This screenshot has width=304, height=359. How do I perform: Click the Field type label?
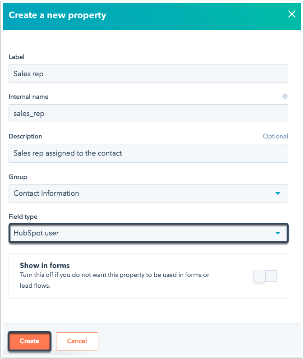pyautogui.click(x=23, y=216)
